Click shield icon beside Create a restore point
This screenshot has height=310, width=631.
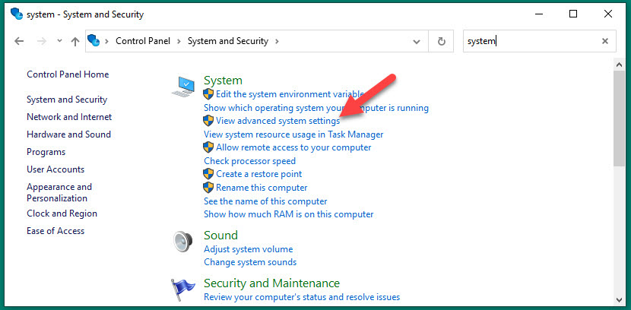[208, 174]
